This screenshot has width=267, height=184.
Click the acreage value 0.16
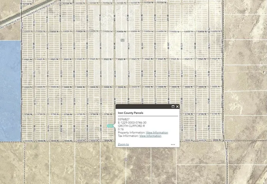pos(121,129)
